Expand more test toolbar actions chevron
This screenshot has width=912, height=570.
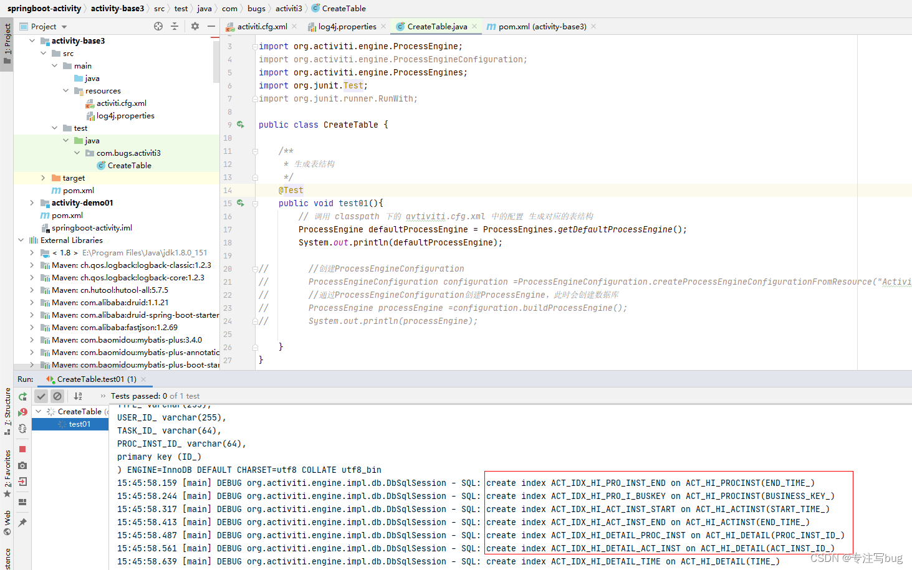[103, 396]
